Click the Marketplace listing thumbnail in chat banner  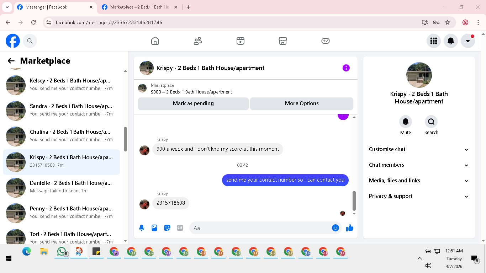(142, 88)
